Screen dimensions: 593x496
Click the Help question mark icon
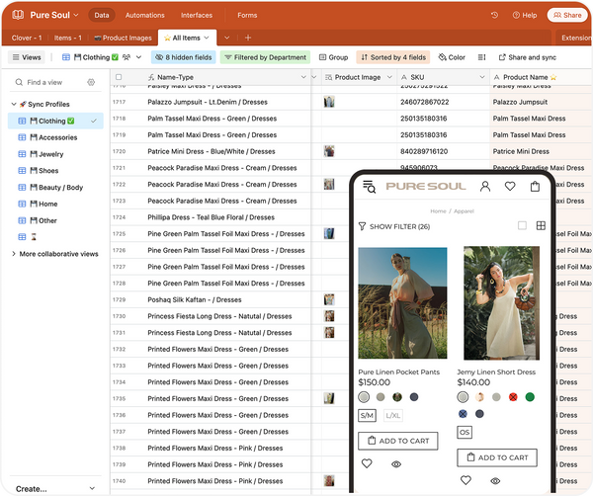tap(514, 15)
